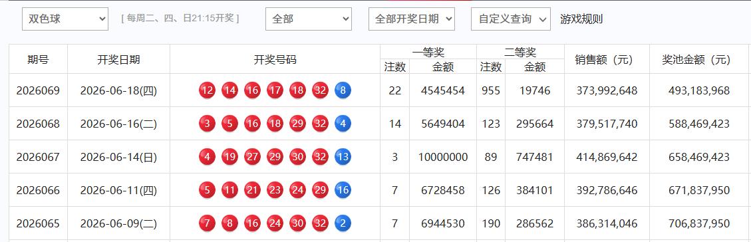Select second prize amount 295664

pyautogui.click(x=535, y=124)
